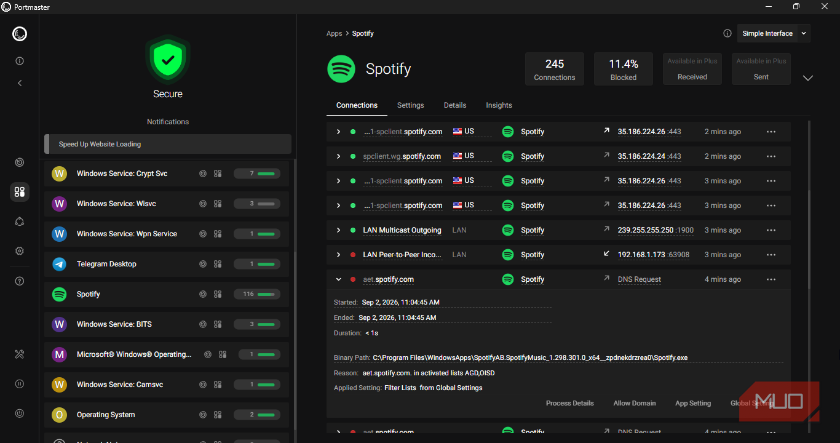Open the three-dot menu for the aet.spotify.com row
840x443 pixels.
point(771,279)
